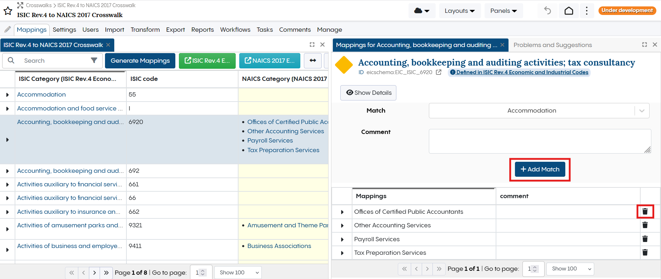661x279 pixels.
Task: Click the pencil edit icon
Action: pos(7,30)
